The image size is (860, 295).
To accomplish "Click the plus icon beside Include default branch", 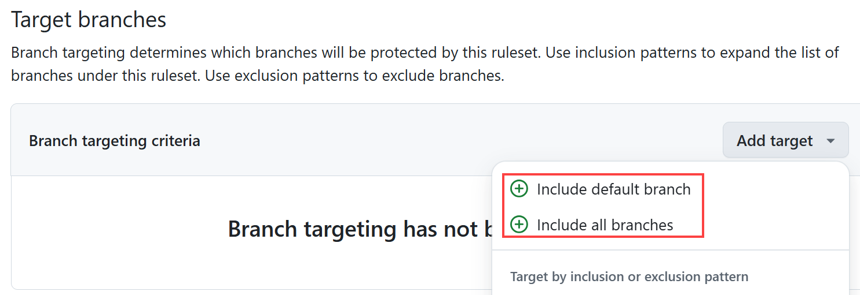I will click(x=519, y=189).
